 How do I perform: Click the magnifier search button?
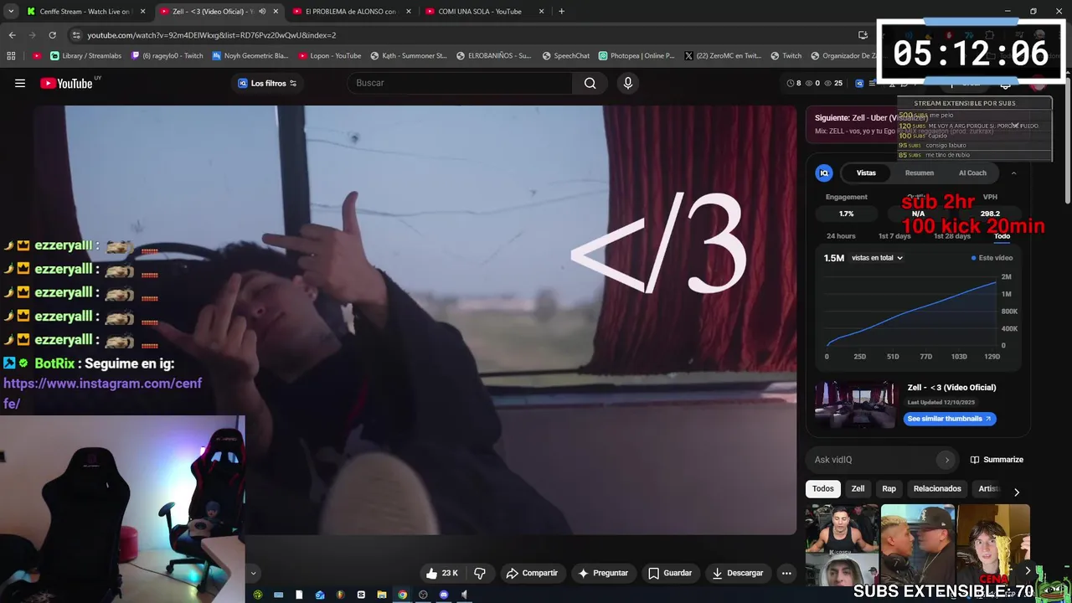pyautogui.click(x=590, y=83)
